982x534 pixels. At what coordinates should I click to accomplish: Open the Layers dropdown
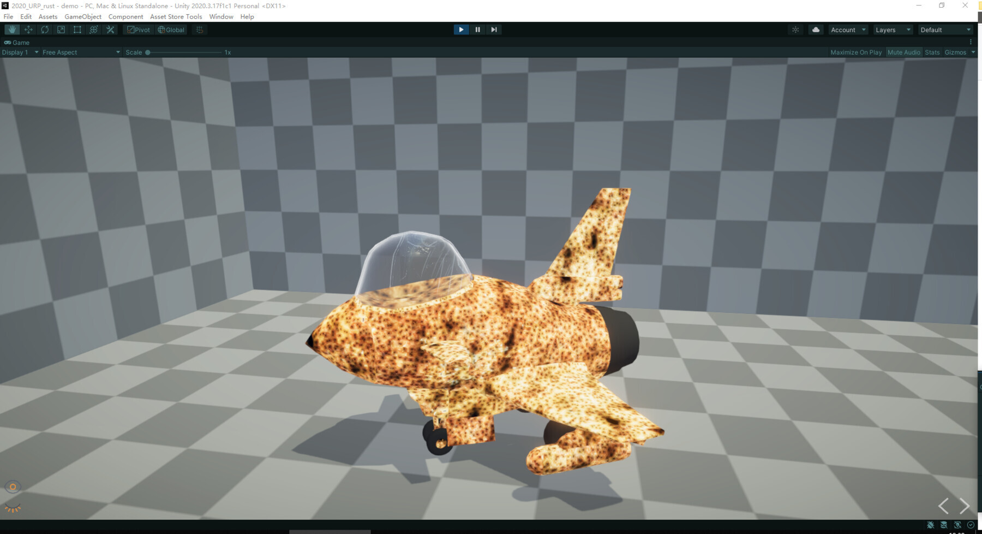[x=893, y=29]
